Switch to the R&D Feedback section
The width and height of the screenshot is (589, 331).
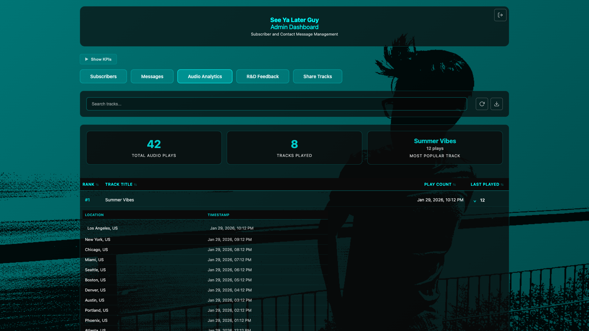pos(262,76)
